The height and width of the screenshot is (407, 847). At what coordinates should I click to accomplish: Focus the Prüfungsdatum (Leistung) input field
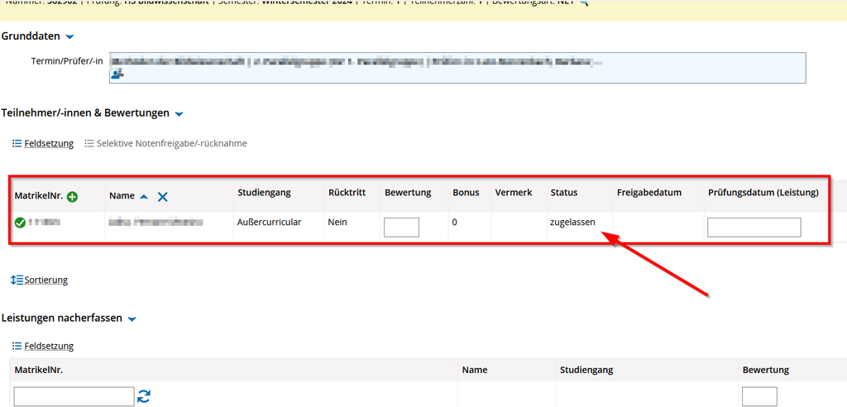(x=754, y=227)
